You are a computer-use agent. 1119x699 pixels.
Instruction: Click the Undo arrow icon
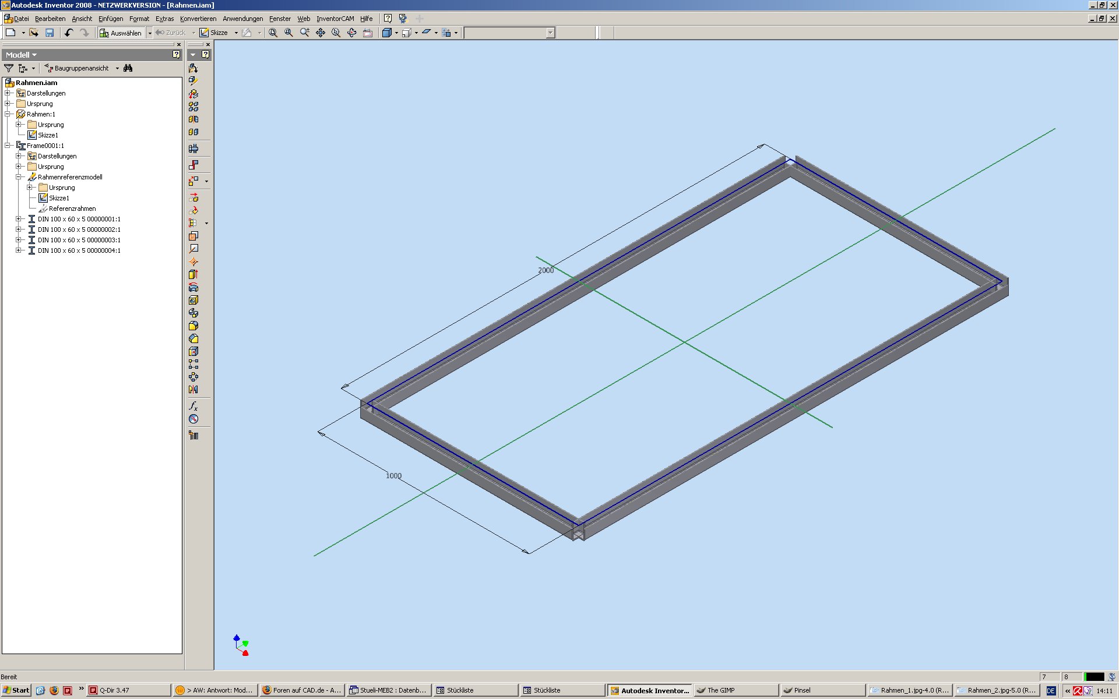point(69,33)
